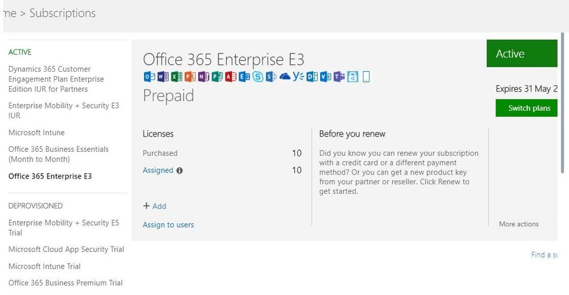Image resolution: width=569 pixels, height=295 pixels.
Task: Click the Prepaid label
Action: pyautogui.click(x=169, y=95)
